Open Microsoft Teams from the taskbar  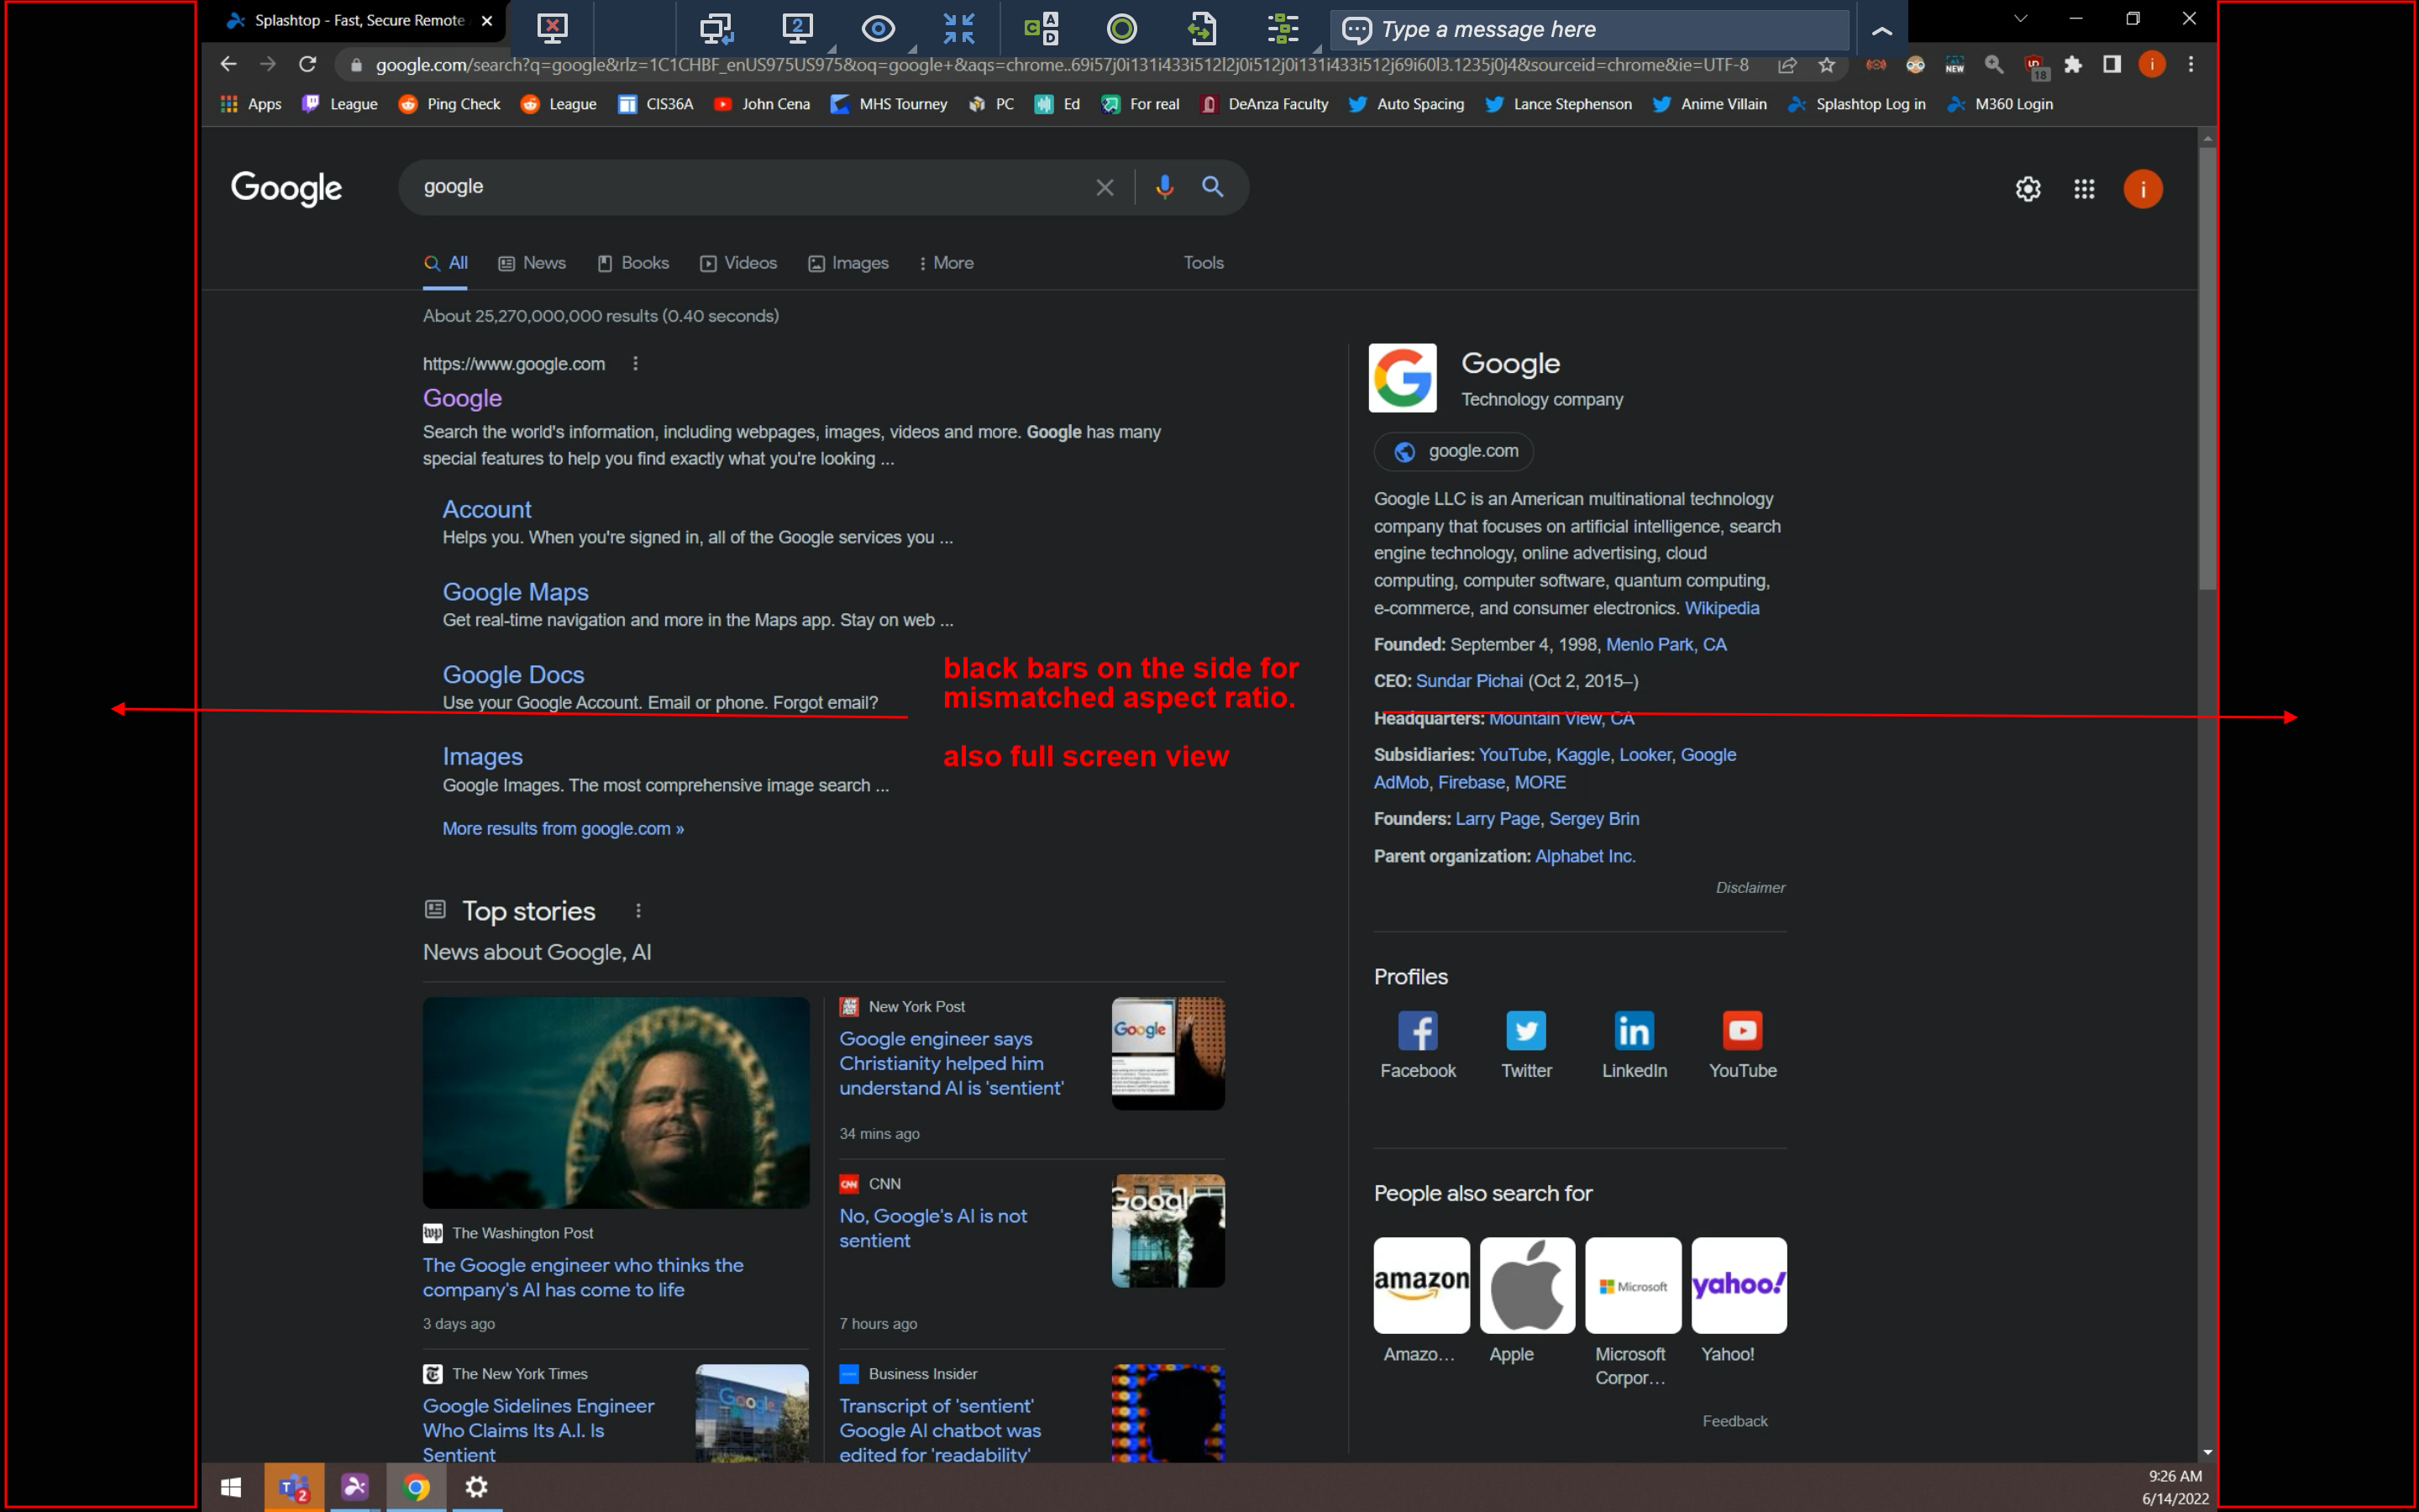[294, 1487]
